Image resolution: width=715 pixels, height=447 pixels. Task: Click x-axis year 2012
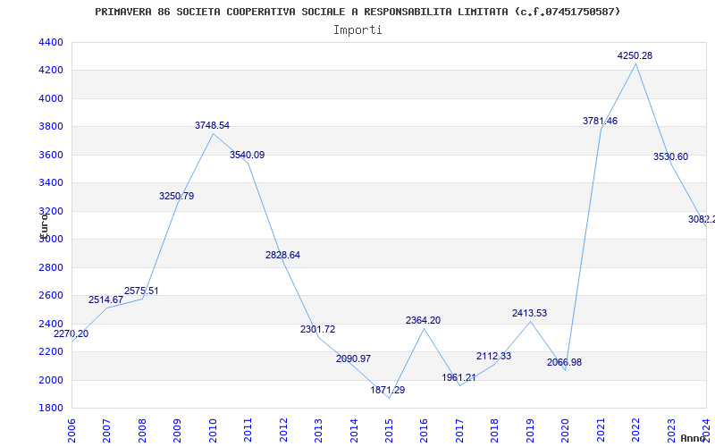283,430
